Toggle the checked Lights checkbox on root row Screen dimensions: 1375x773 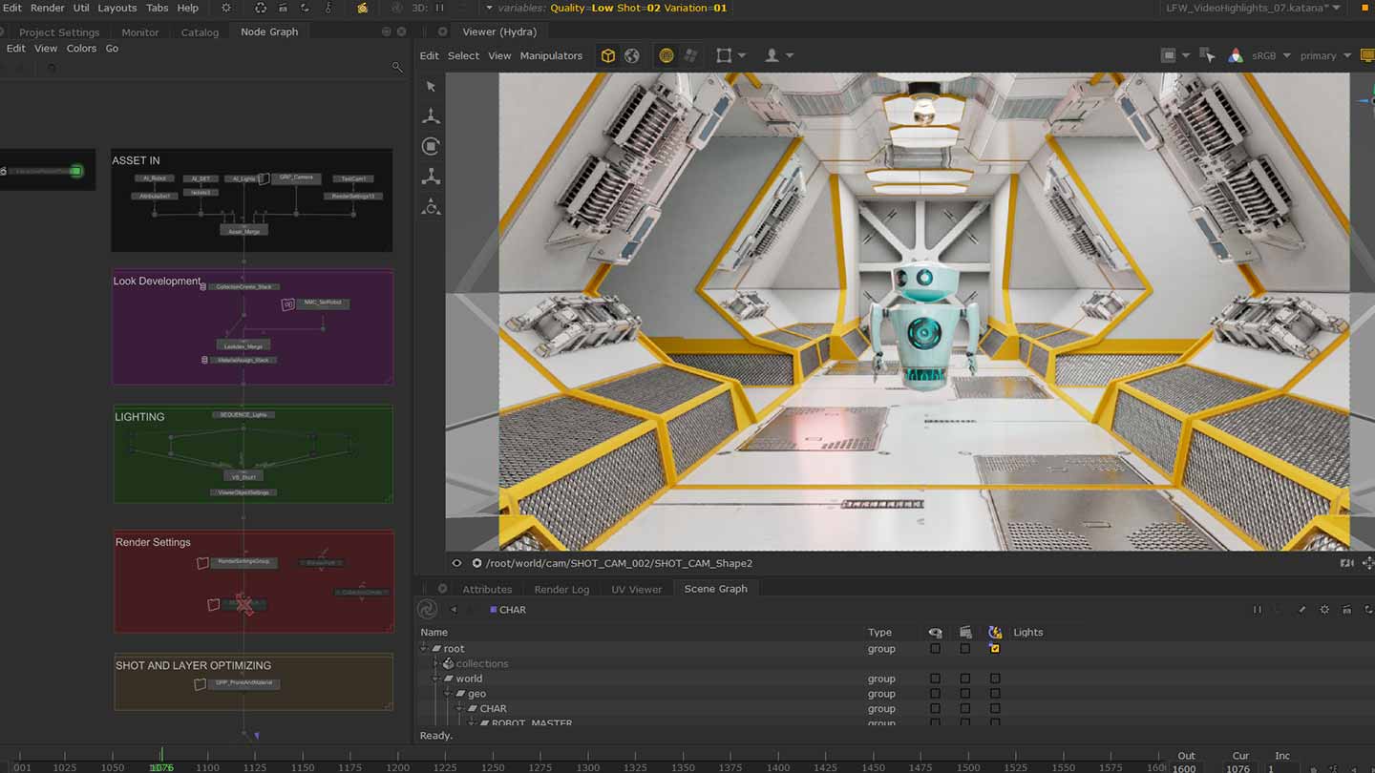[995, 649]
